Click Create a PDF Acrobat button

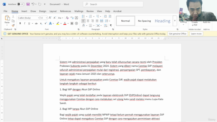(195, 24)
